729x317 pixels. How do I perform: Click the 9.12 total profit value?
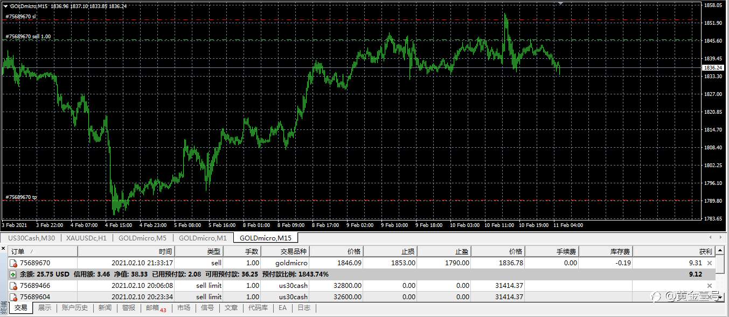(x=696, y=274)
